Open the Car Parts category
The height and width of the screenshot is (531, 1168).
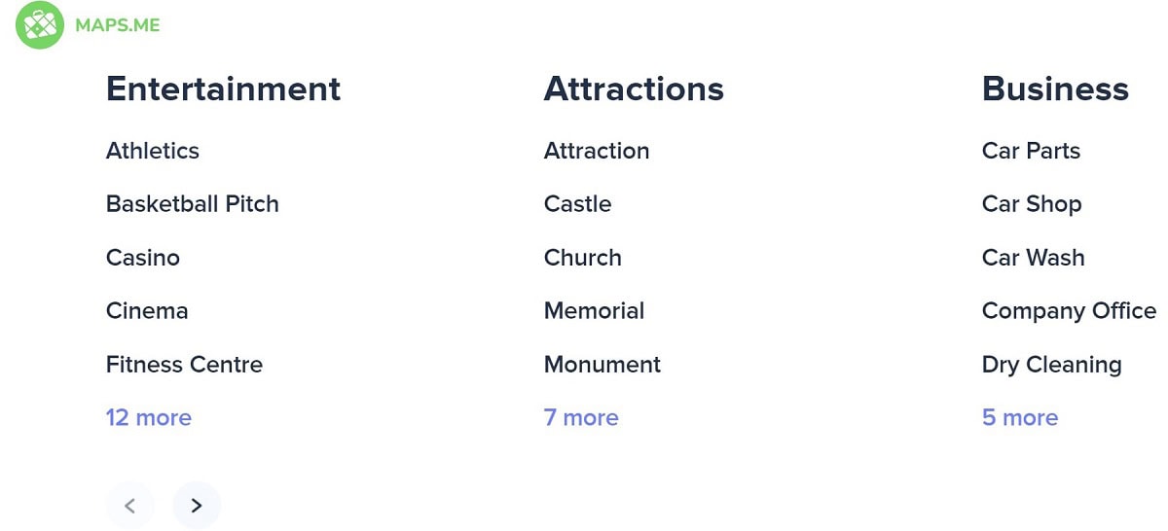point(1032,151)
